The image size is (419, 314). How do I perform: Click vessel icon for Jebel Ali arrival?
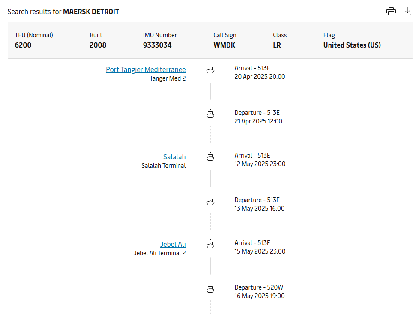[210, 244]
